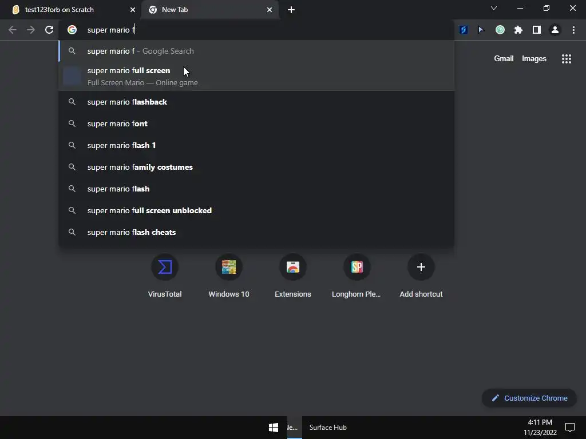
Task: Click the search icon next to 'super mario font'
Action: [x=72, y=123]
